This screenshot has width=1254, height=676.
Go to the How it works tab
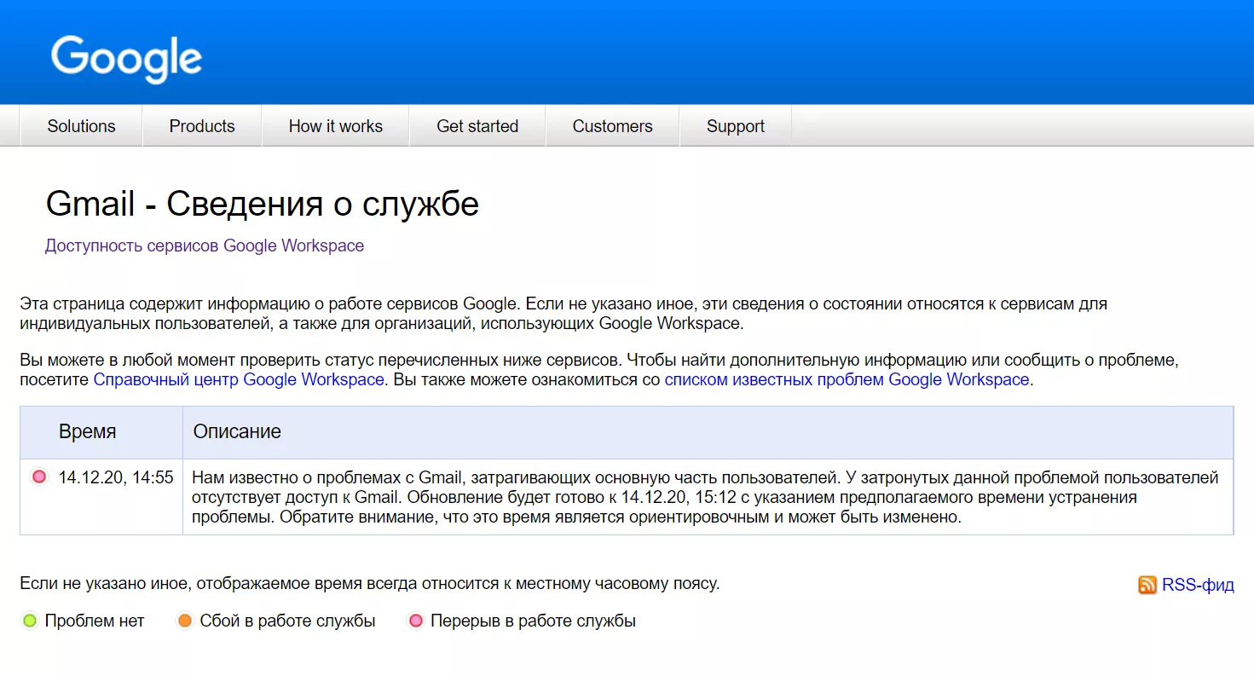pos(336,126)
